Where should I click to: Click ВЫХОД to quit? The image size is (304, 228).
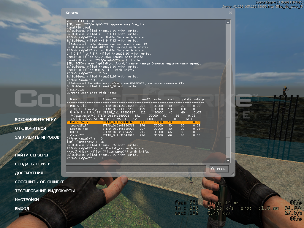coord(22,209)
